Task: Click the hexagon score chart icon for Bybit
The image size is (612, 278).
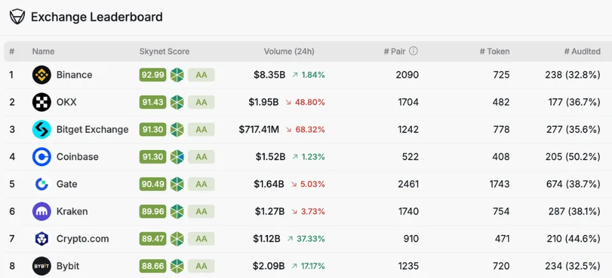Action: coord(177,267)
